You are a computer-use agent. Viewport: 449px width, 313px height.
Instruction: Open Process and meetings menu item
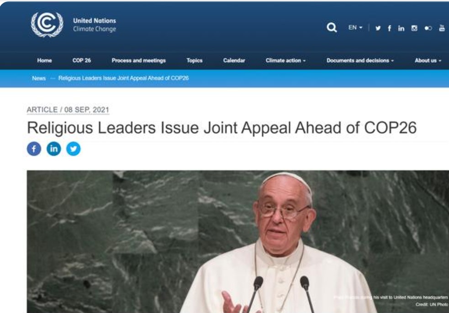[138, 60]
